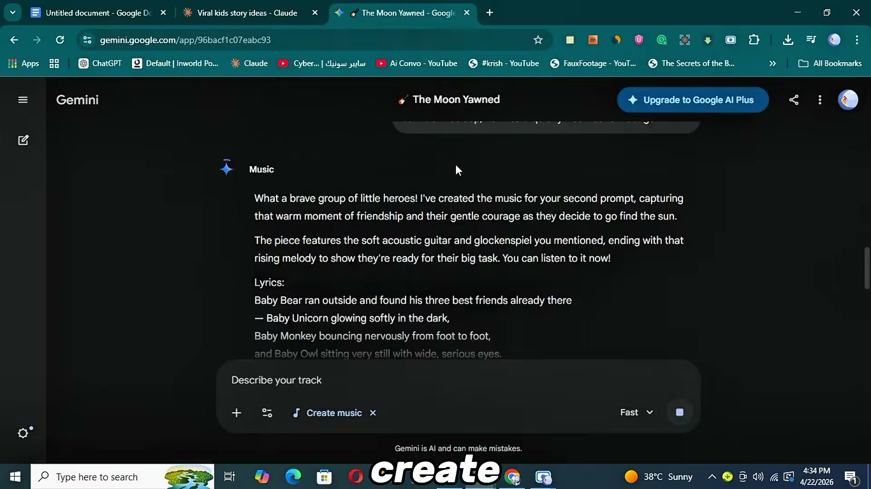Click the Describe your track input field
The width and height of the screenshot is (871, 489).
pyautogui.click(x=458, y=380)
